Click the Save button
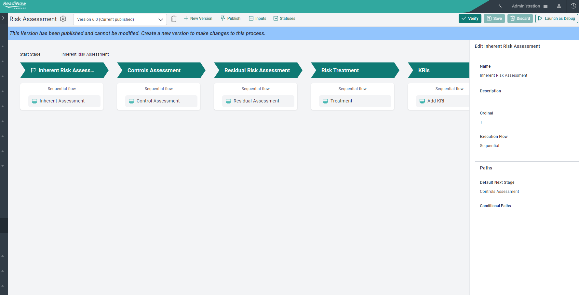This screenshot has height=295, width=579. [494, 19]
